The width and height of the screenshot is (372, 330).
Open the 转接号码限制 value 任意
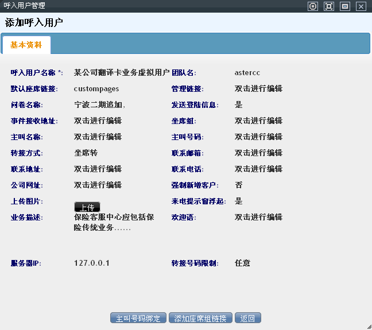[x=242, y=263]
